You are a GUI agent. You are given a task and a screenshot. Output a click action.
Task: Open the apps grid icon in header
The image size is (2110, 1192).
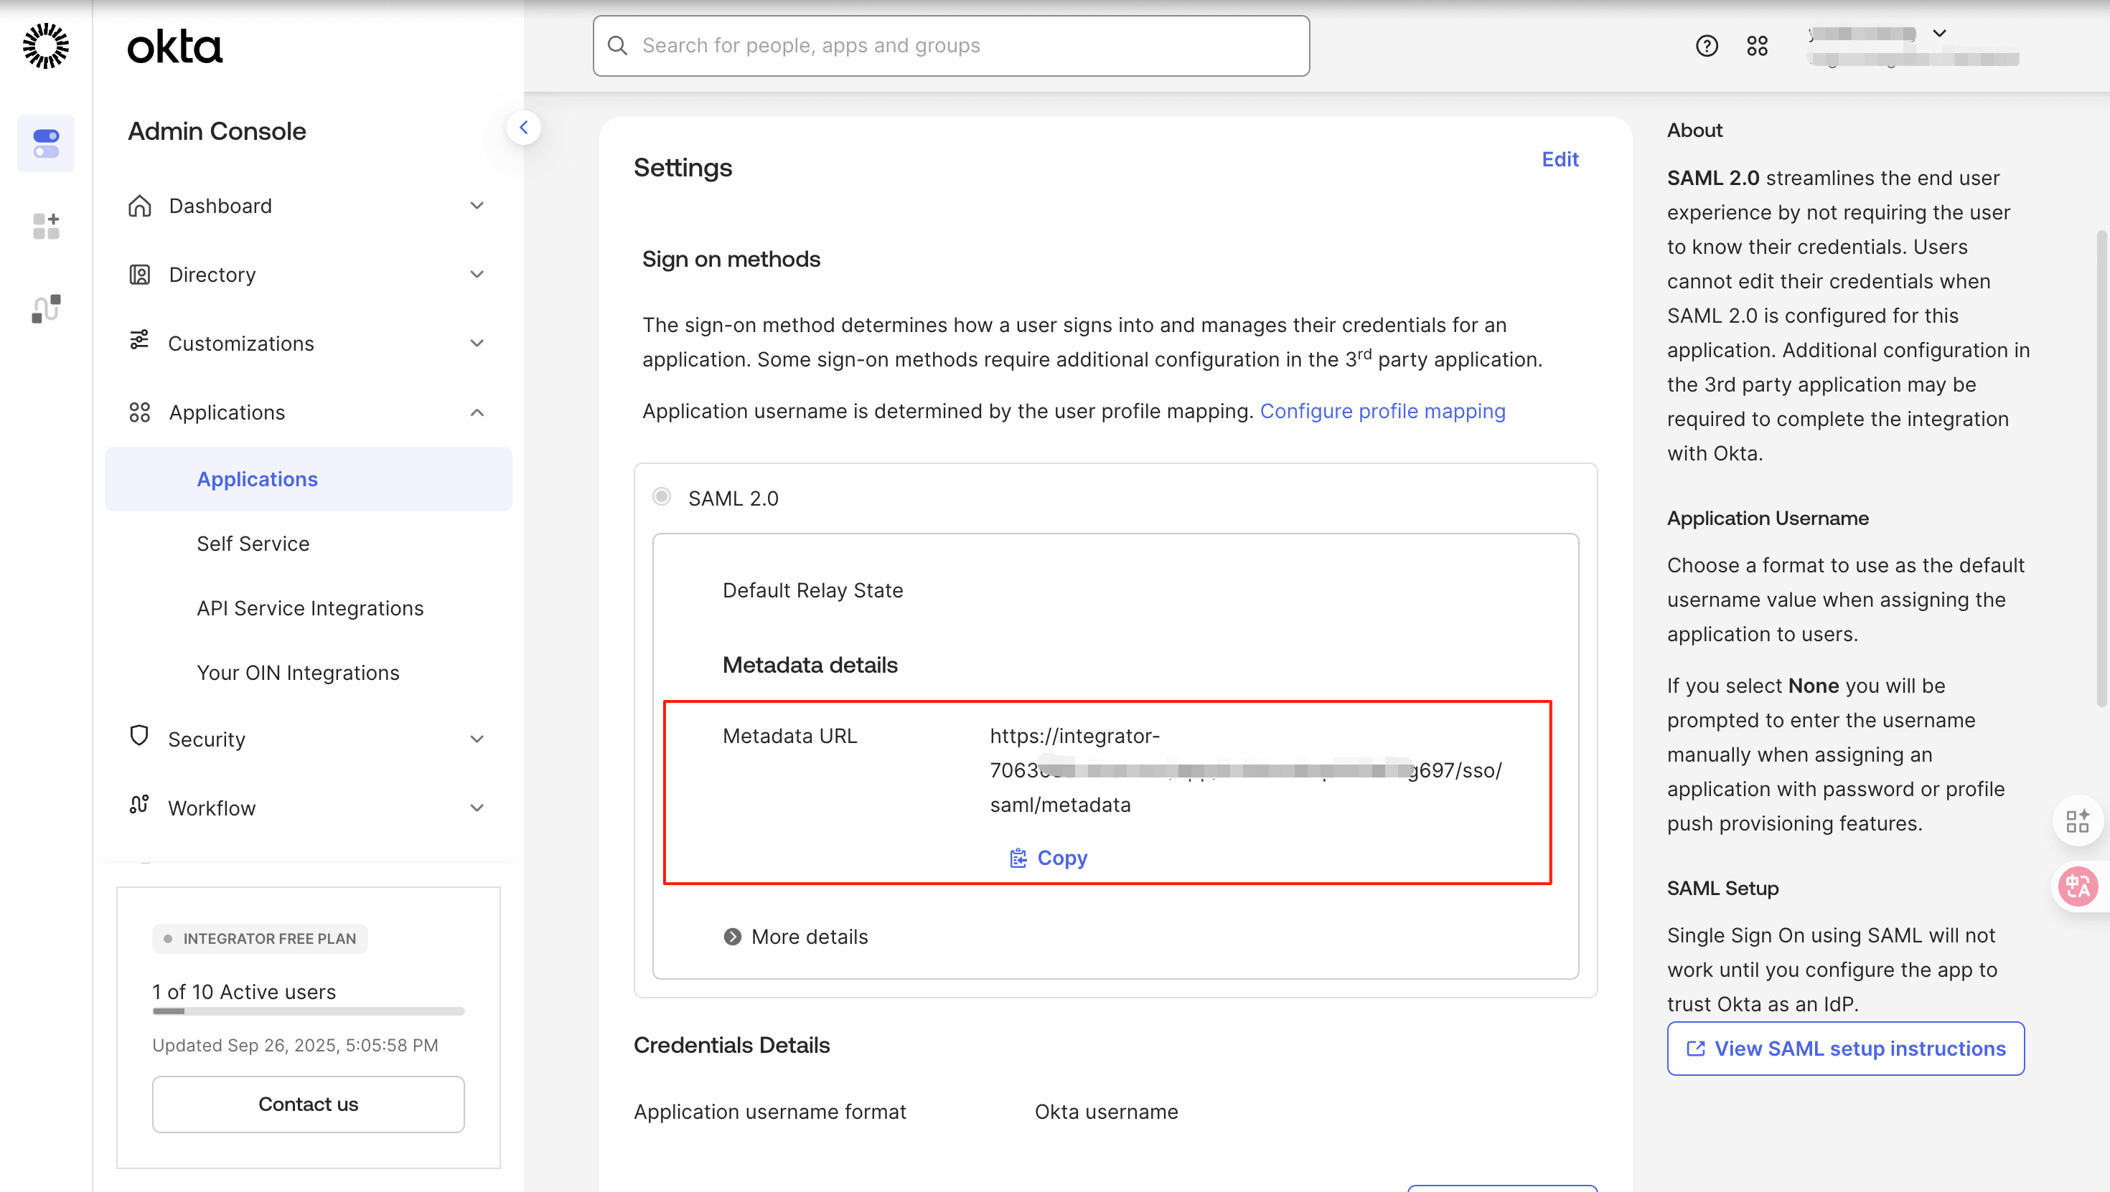point(1757,46)
